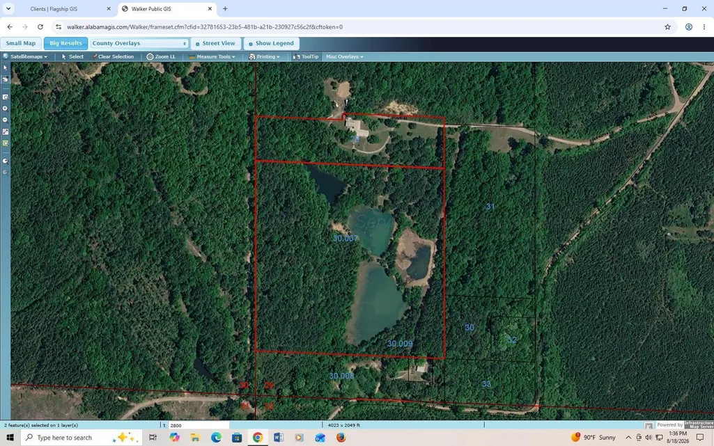Select the arrow pointer tool in left sidebar
The width and height of the screenshot is (714, 446).
(x=5, y=67)
